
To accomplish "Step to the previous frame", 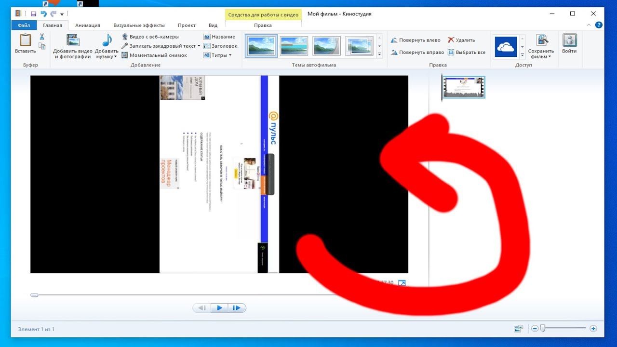I will [202, 308].
